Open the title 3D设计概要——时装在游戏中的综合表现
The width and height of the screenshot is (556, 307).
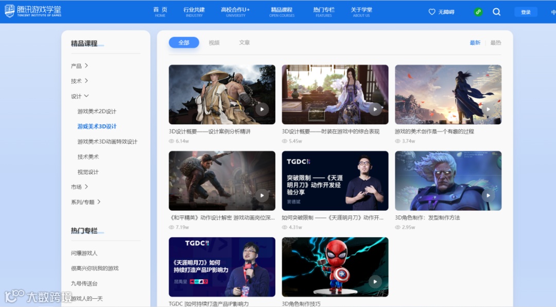(331, 131)
